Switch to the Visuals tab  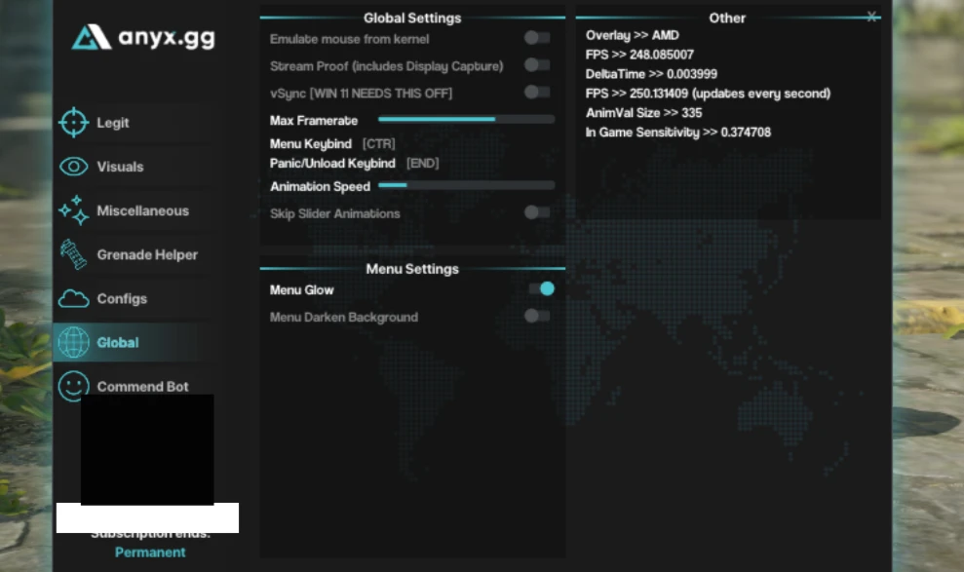coord(135,167)
